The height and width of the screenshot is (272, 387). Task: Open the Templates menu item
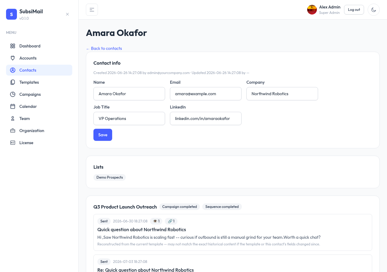coord(39,82)
